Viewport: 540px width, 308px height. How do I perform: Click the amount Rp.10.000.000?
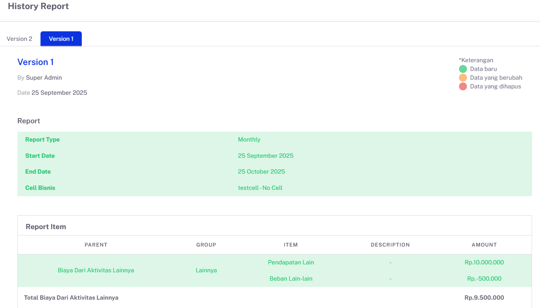point(484,262)
